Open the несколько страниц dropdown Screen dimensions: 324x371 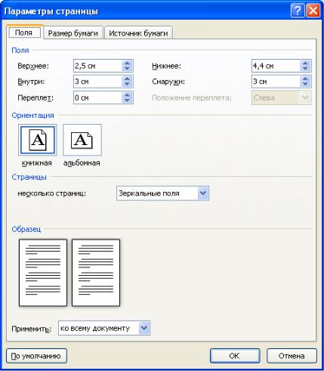click(203, 193)
